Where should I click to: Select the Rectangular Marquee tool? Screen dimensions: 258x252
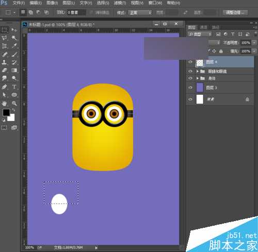(x=4, y=30)
